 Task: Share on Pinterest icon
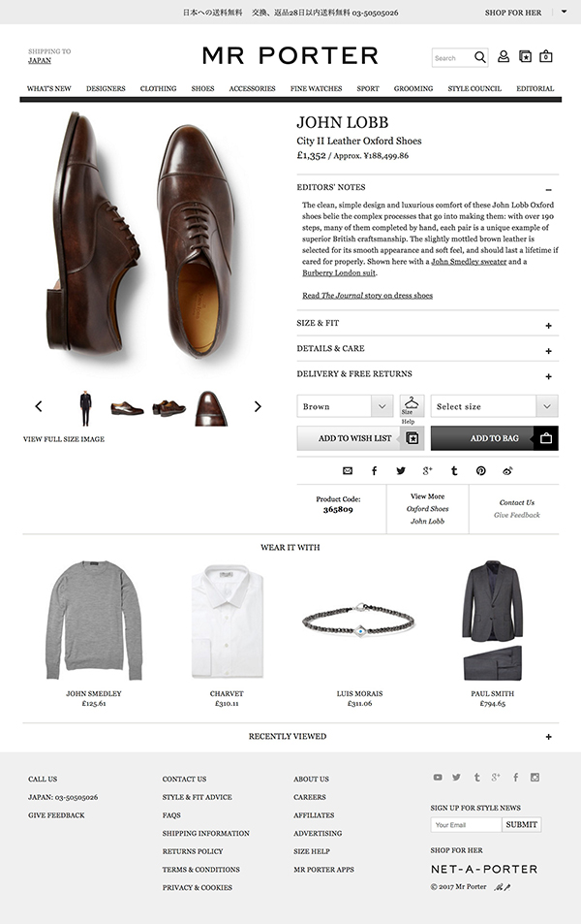point(481,471)
